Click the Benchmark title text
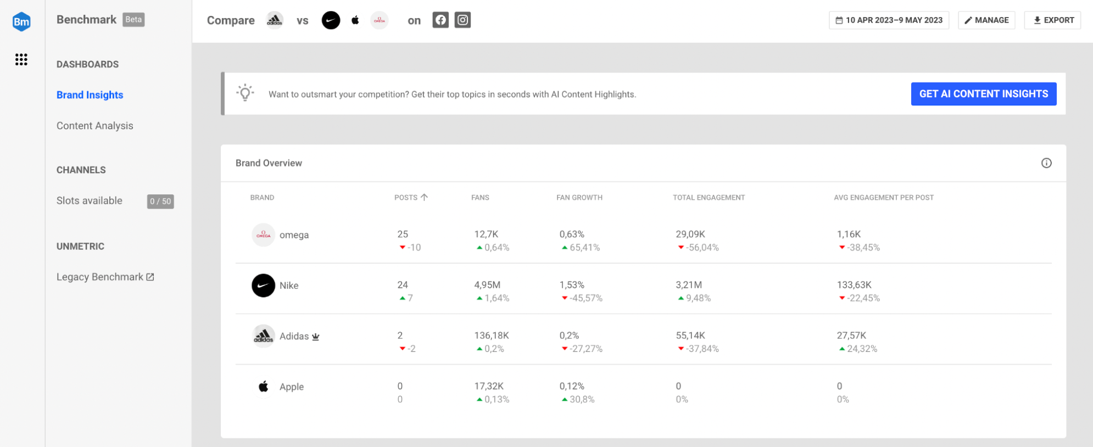Screen dimensions: 1093x447 (86, 20)
